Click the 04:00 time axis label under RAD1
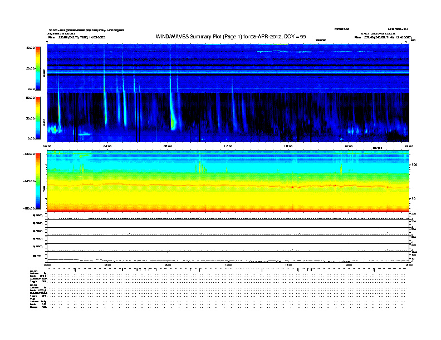Image resolution: width=441 pixels, height=340 pixels. click(x=108, y=146)
